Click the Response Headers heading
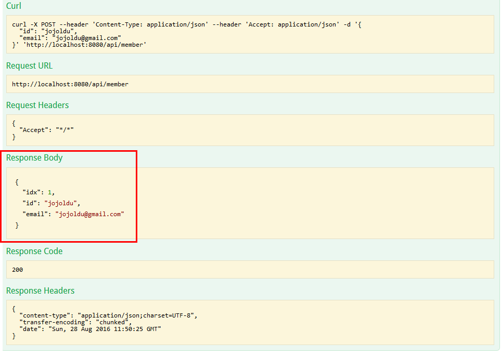Screen dimensions: 501x357 click(x=40, y=291)
